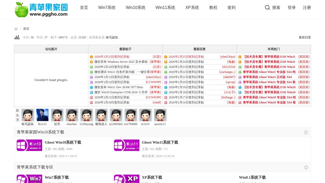Click the XP system download icon
325x183 pixels.
(127, 179)
